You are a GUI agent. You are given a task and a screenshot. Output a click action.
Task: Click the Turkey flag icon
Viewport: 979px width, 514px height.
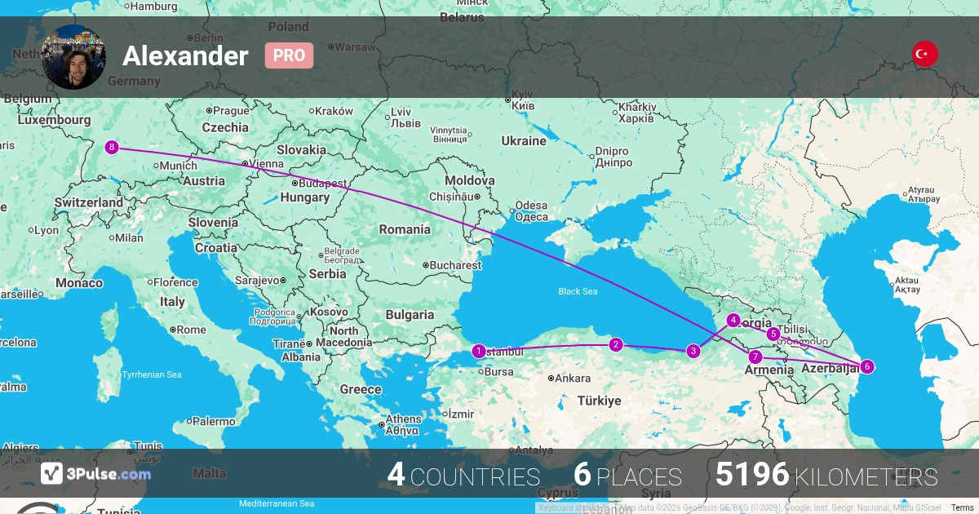[924, 55]
